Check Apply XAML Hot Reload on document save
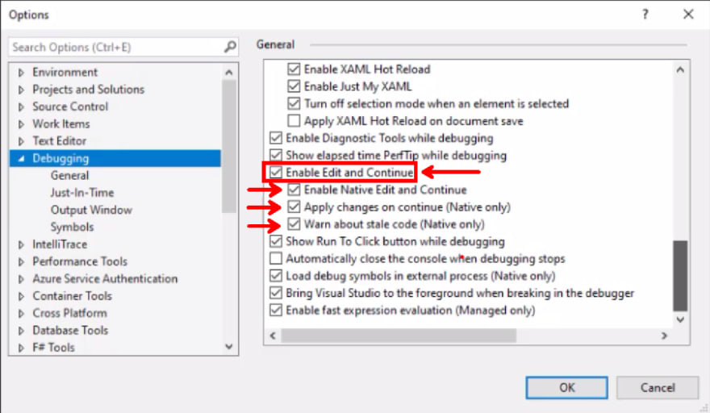This screenshot has height=413, width=710. click(294, 121)
